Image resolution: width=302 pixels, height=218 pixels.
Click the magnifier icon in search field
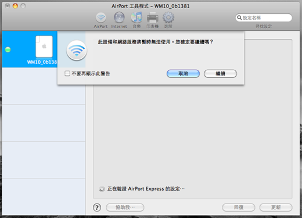pos(239,17)
